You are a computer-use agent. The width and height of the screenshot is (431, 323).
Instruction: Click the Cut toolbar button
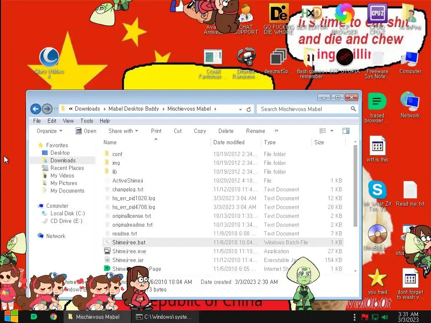178,131
